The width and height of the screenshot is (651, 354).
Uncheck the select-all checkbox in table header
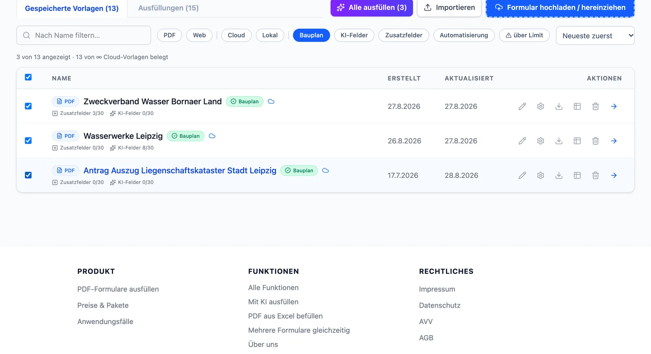click(x=28, y=77)
